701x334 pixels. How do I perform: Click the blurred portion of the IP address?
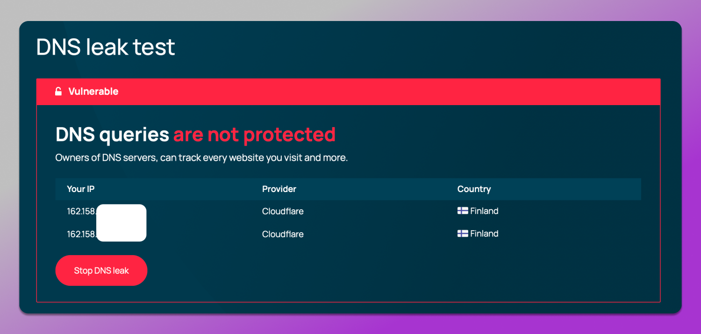(121, 223)
